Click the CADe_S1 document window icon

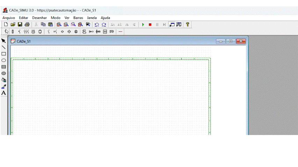[x=13, y=41]
